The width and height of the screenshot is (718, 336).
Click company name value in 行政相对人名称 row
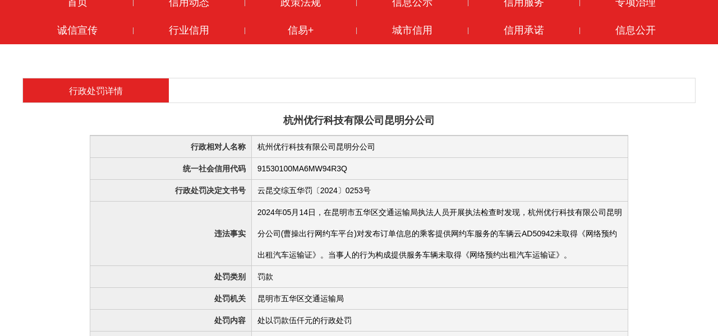coord(316,147)
